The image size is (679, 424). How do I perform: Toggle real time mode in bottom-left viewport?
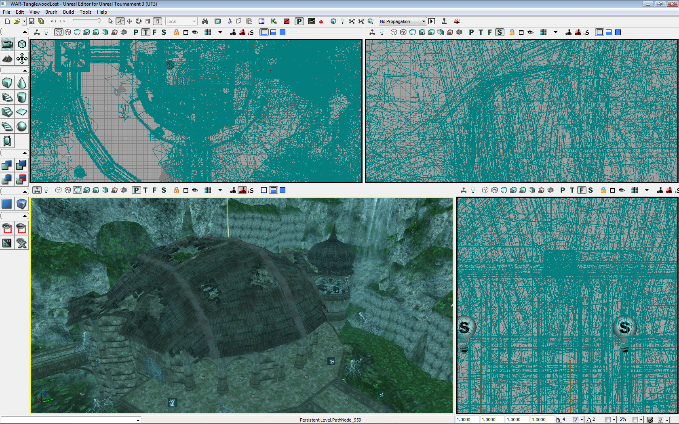[x=37, y=190]
